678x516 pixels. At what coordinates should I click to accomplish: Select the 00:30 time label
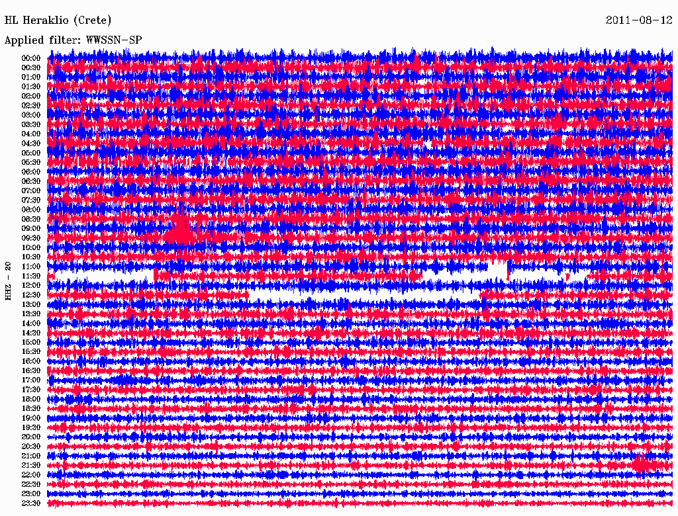pyautogui.click(x=31, y=67)
